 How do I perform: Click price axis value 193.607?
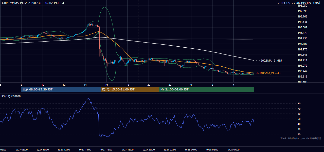click(x=302, y=44)
